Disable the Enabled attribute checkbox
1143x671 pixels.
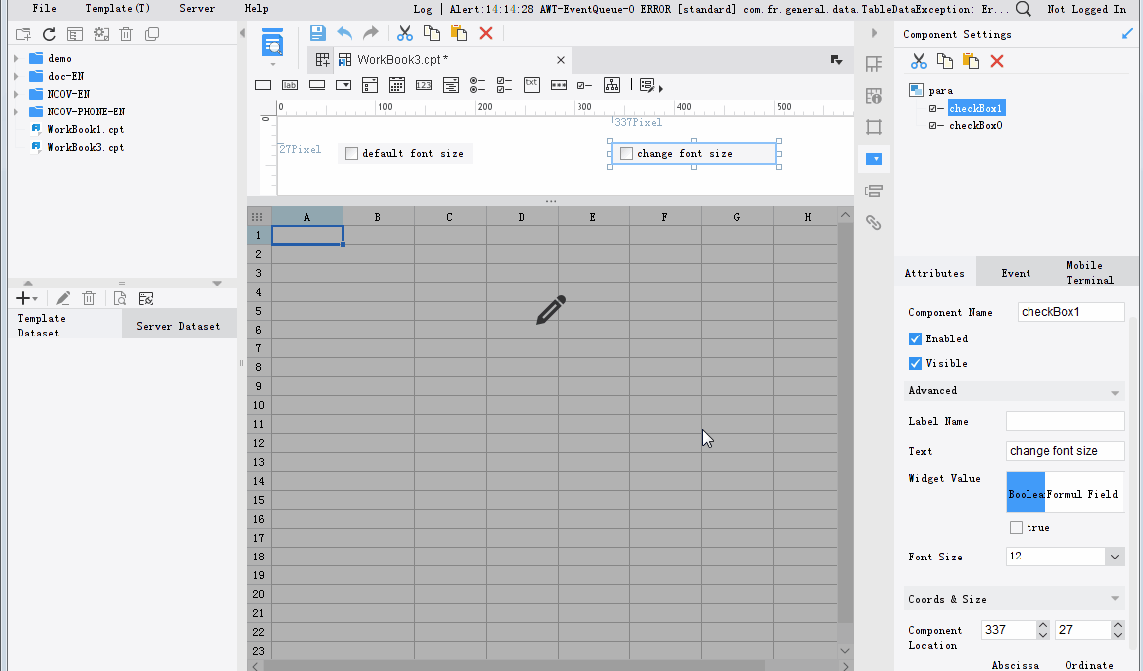click(914, 338)
